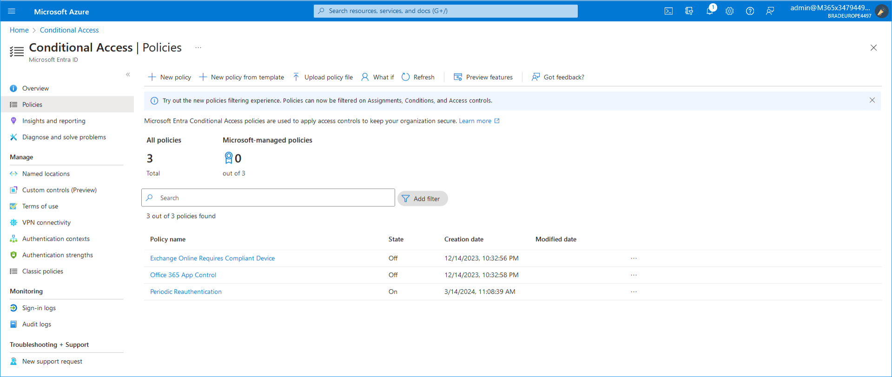
Task: Dismiss the new filtering experience banner
Action: pos(872,100)
